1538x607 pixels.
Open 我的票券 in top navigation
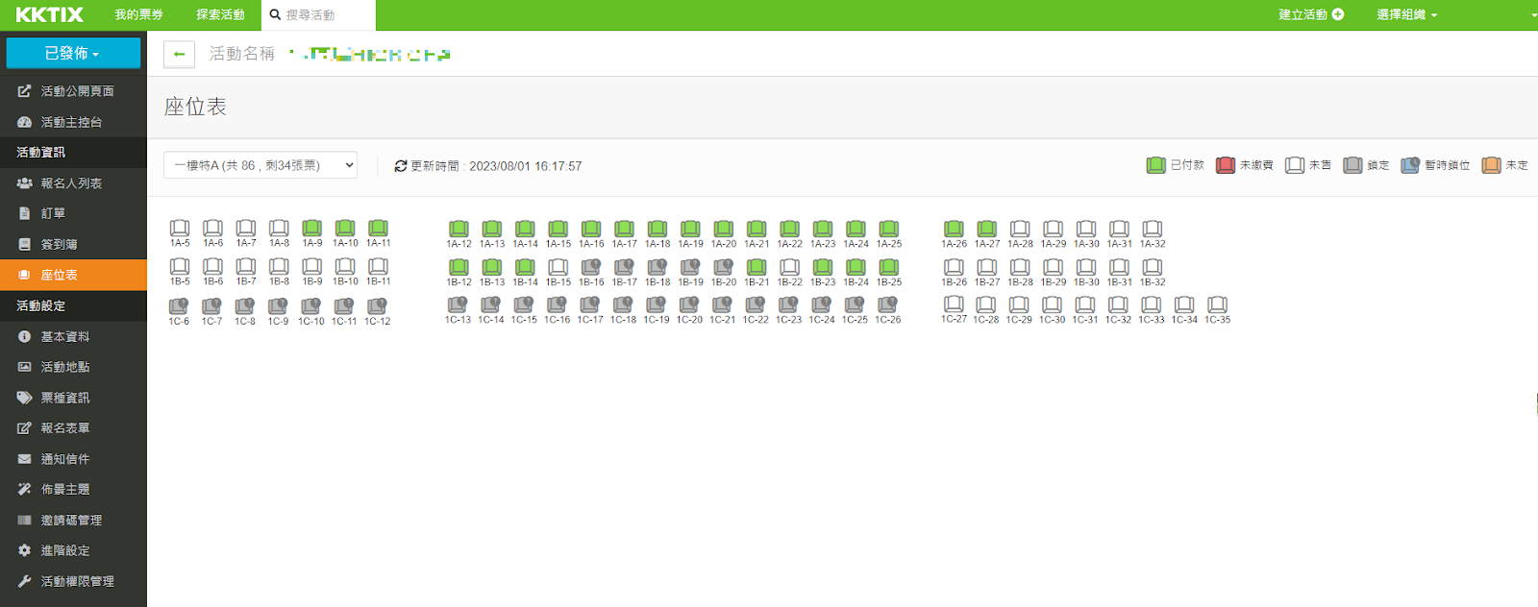(138, 14)
